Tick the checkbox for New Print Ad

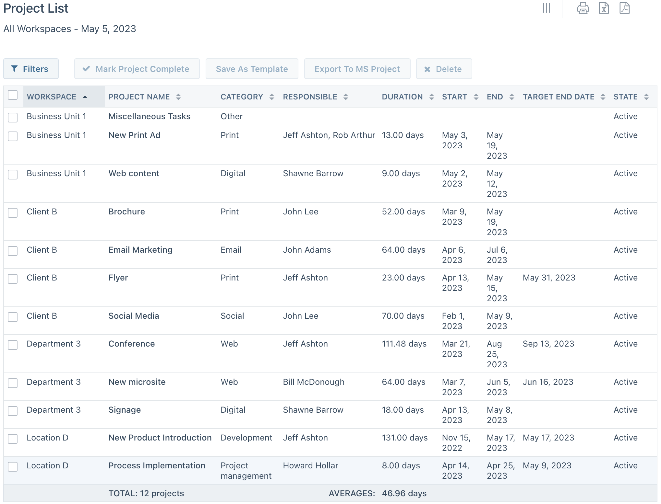click(13, 136)
